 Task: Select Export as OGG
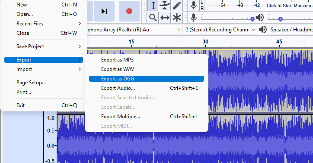point(147,79)
